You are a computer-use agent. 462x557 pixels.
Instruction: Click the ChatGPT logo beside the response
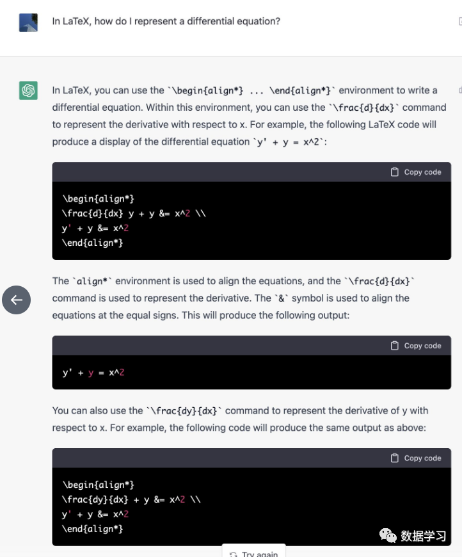[x=28, y=91]
